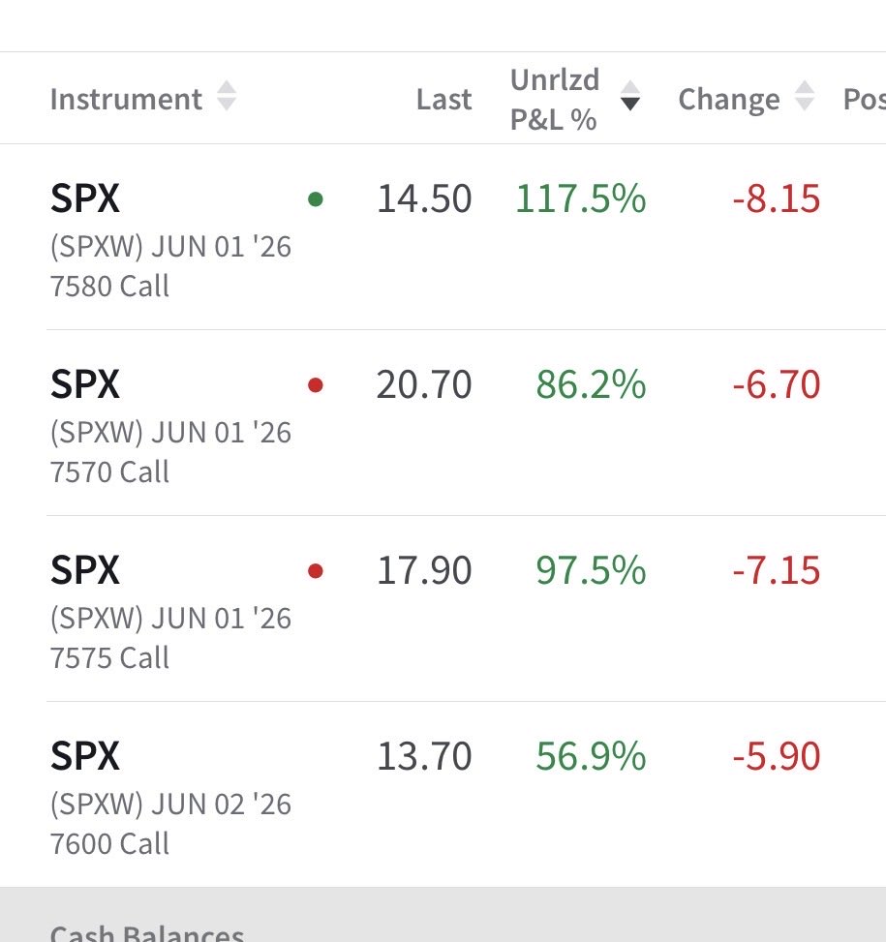Tap the 117.5% unrealized P&L value
886x942 pixels.
coord(580,198)
